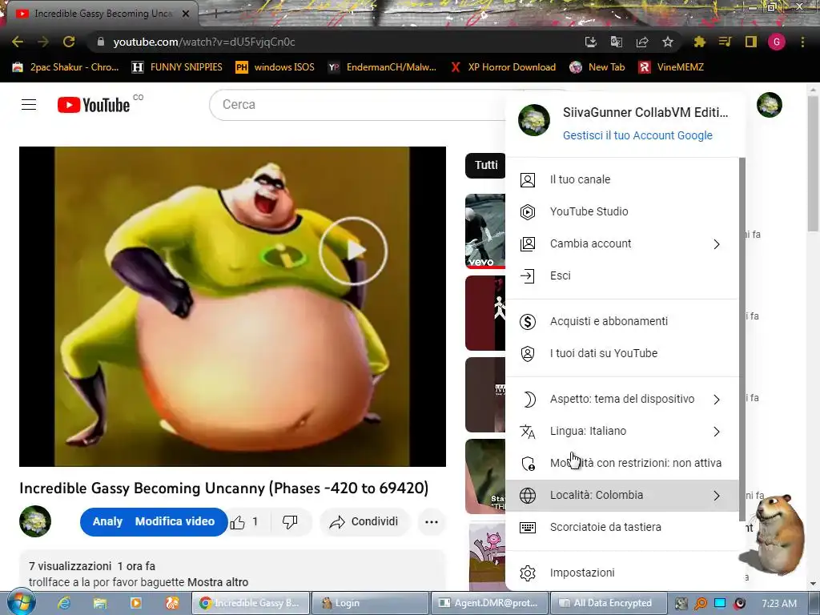Screen dimensions: 820x615
Task: Click the 7:23 AM system clock
Action: point(779,603)
